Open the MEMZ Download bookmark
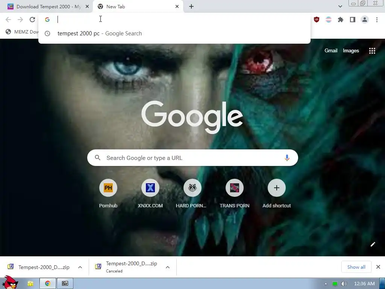This screenshot has width=385, height=289. (22, 32)
